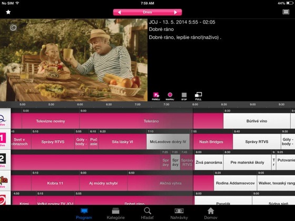Tap the 9:30 timeline marker
The height and width of the screenshot is (221, 295).
pos(281,104)
